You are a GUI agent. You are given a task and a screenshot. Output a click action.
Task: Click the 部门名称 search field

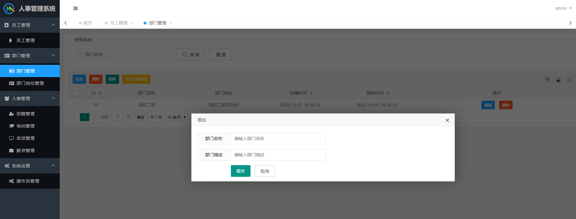140,54
